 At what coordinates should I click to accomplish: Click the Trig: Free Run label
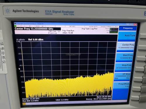[68, 31]
